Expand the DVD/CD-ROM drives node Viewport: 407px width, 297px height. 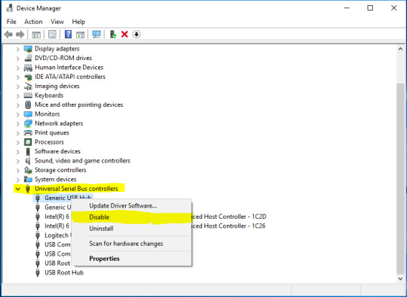[x=17, y=58]
